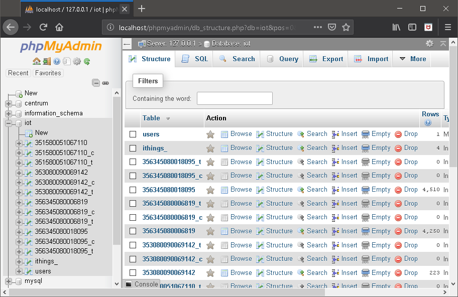458x297 pixels.
Task: Open new browser tab plus button
Action: (x=142, y=9)
